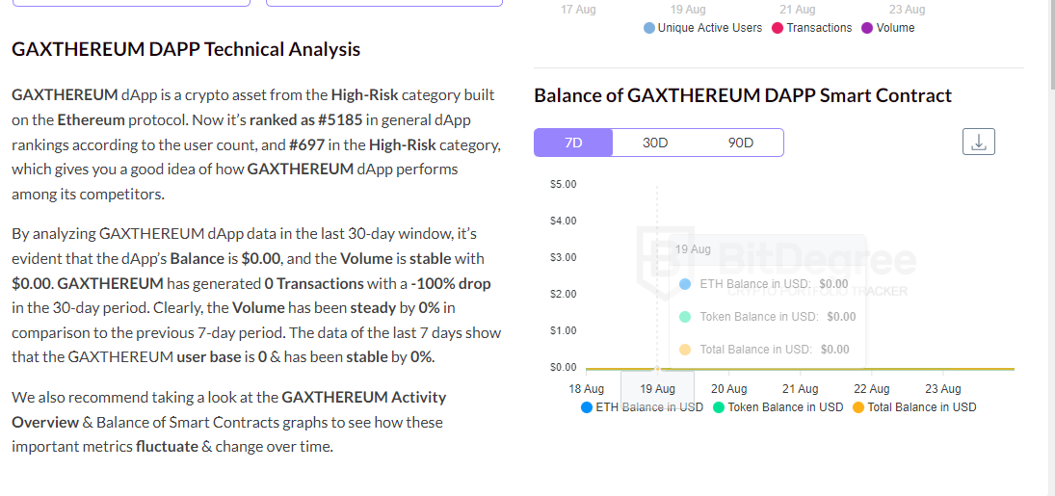Image resolution: width=1055 pixels, height=496 pixels.
Task: Click the 'Balance of GAXTHEREUM DAPP Smart Contract' heading
Action: (x=743, y=95)
